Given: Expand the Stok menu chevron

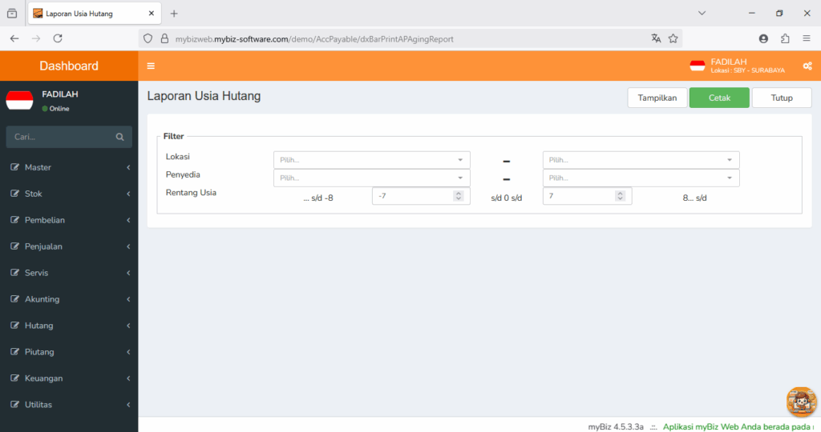Looking at the screenshot, I should click(x=128, y=194).
